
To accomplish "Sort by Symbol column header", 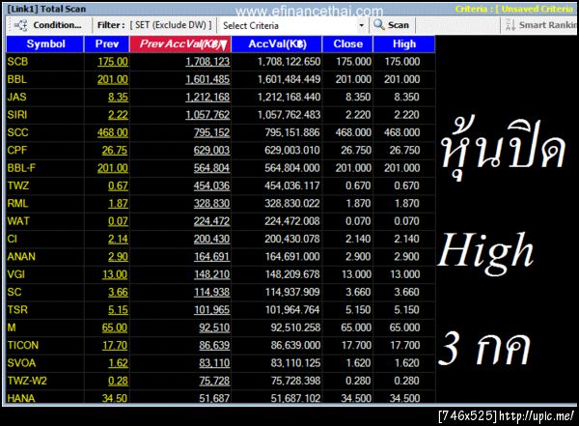I will pyautogui.click(x=45, y=44).
